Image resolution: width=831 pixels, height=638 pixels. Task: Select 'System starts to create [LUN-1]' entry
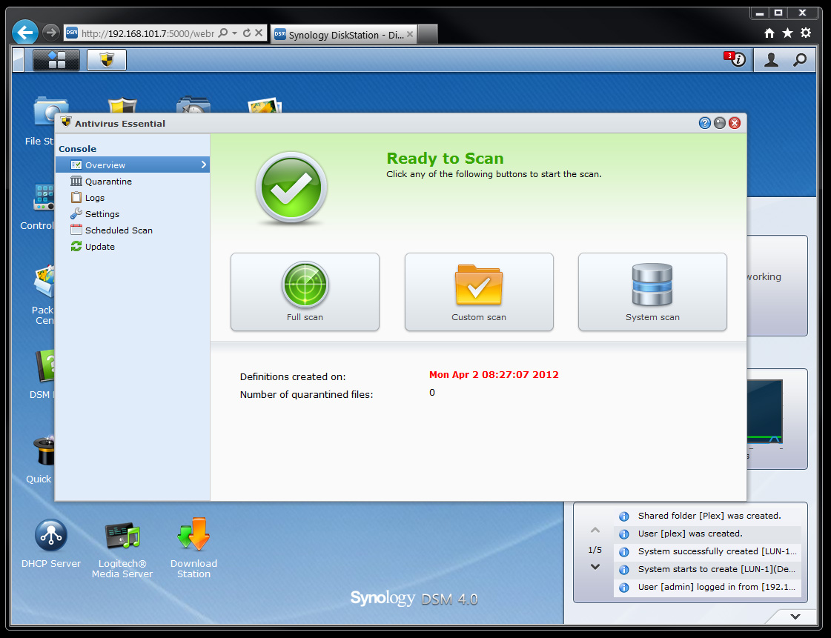click(707, 569)
